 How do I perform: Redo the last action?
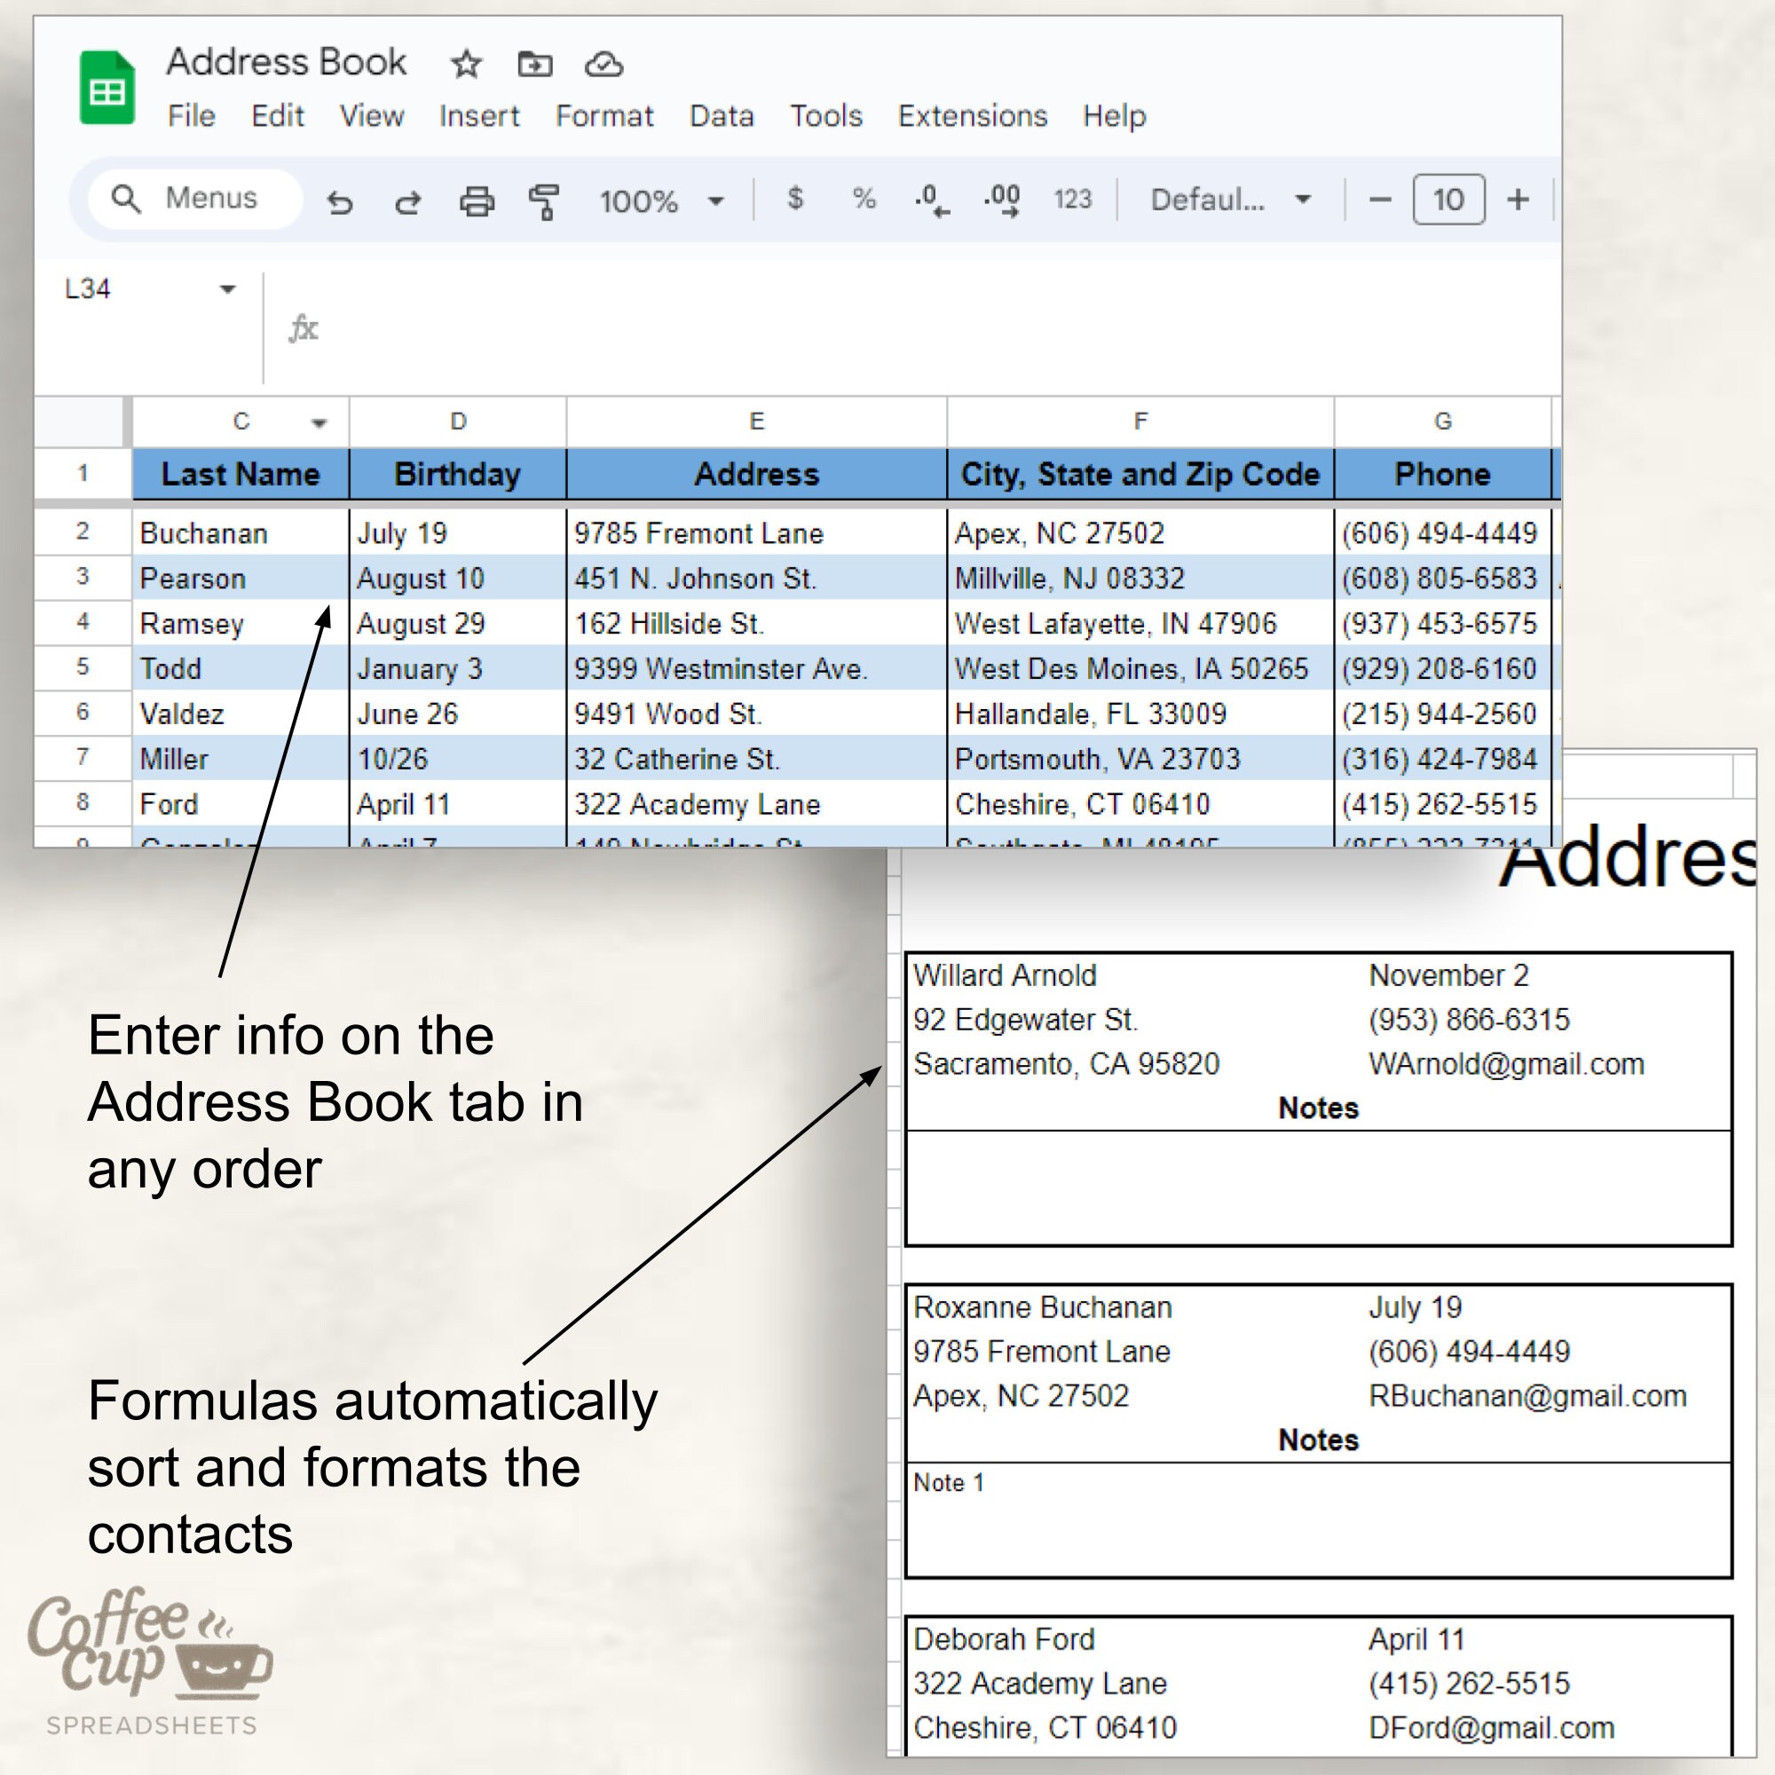[x=409, y=201]
